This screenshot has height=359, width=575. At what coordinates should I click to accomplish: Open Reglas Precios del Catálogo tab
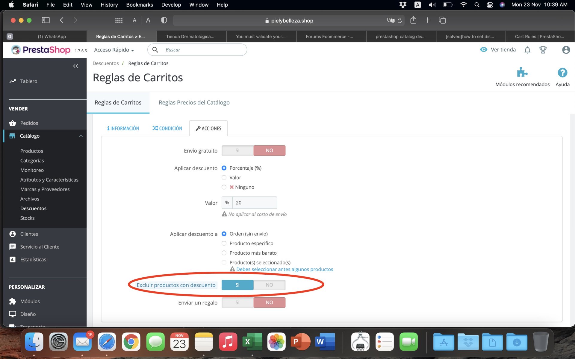[194, 103]
